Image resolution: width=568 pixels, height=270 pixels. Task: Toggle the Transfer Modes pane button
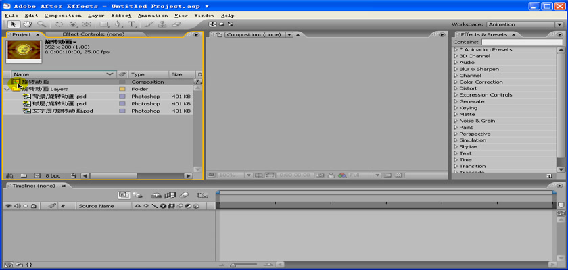point(19,265)
